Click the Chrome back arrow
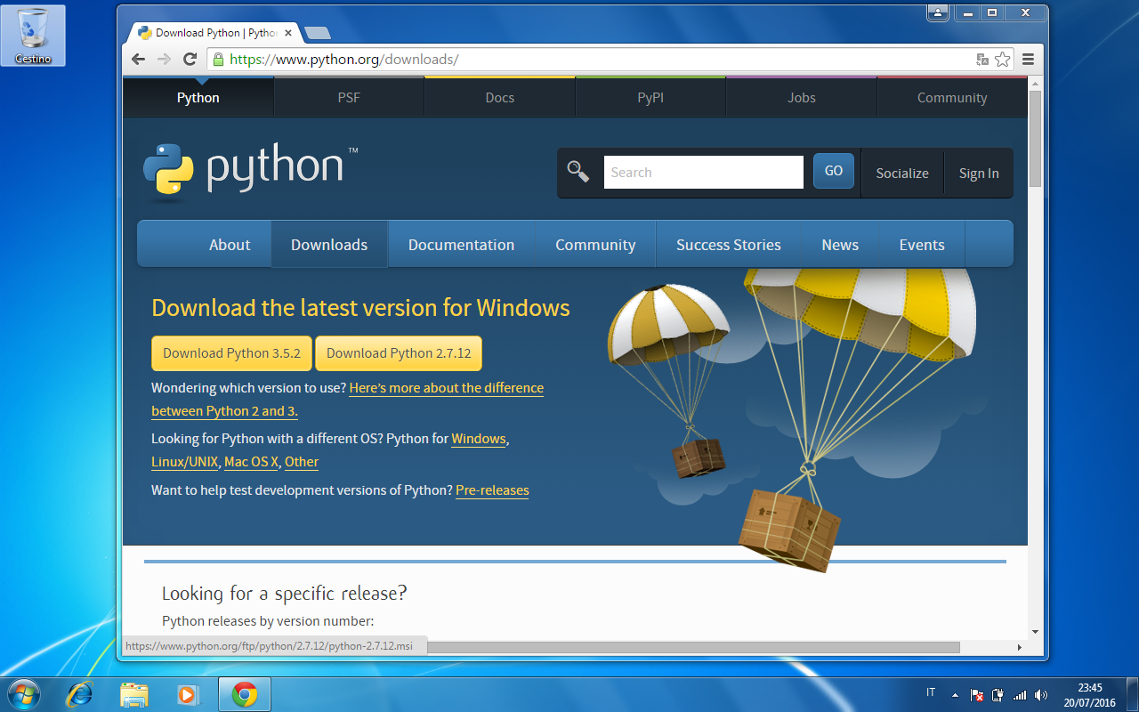1139x712 pixels. point(138,60)
